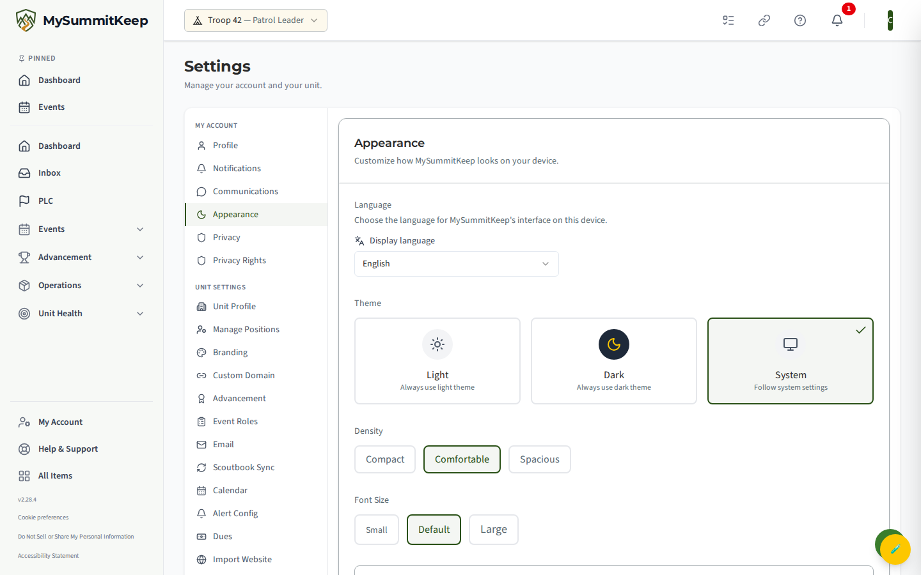921x575 pixels.
Task: Click the Dues money icon
Action: 201,537
